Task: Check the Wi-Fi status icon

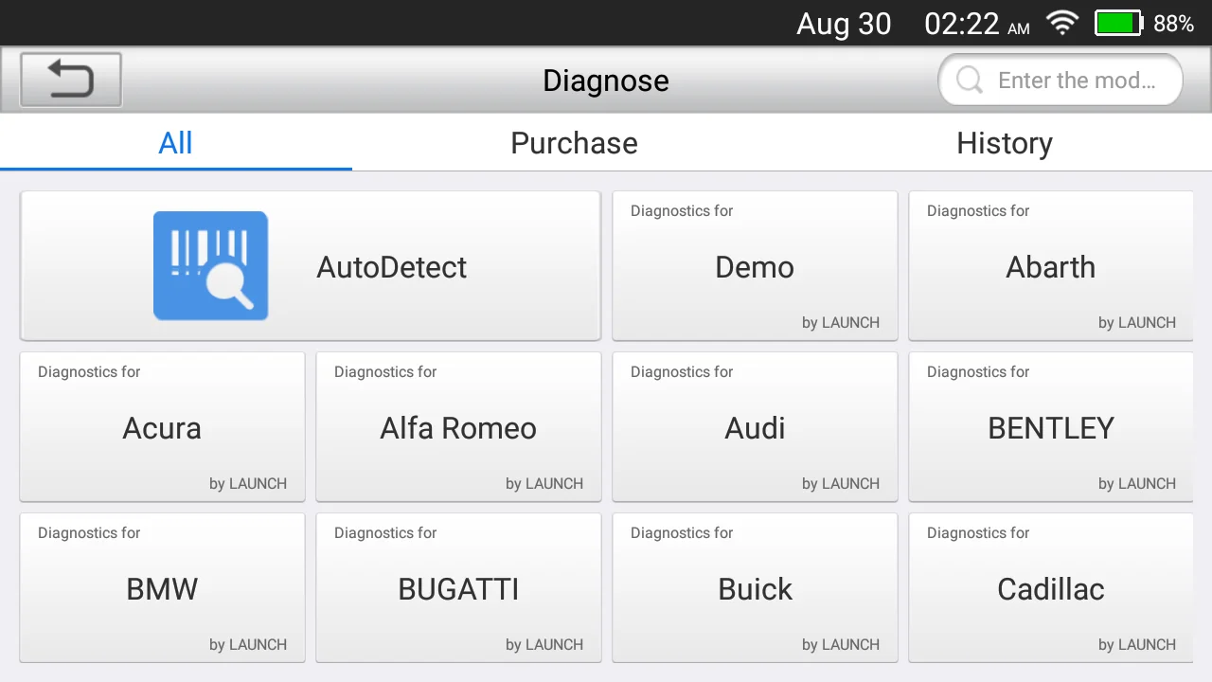Action: coord(1062,24)
